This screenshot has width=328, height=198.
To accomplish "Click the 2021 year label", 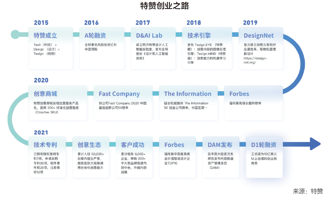I will click(41, 133).
